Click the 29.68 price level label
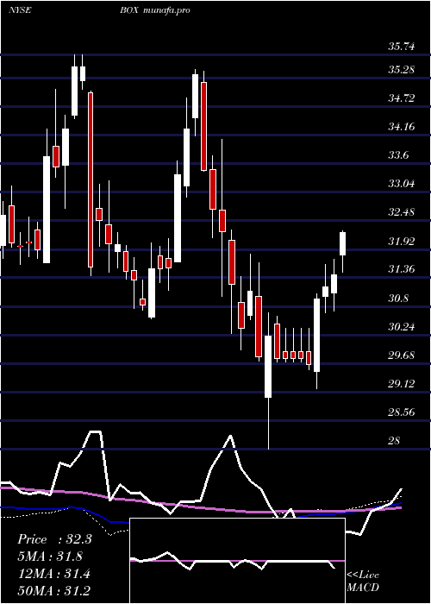Image resolution: width=431 pixels, height=604 pixels. tap(402, 355)
